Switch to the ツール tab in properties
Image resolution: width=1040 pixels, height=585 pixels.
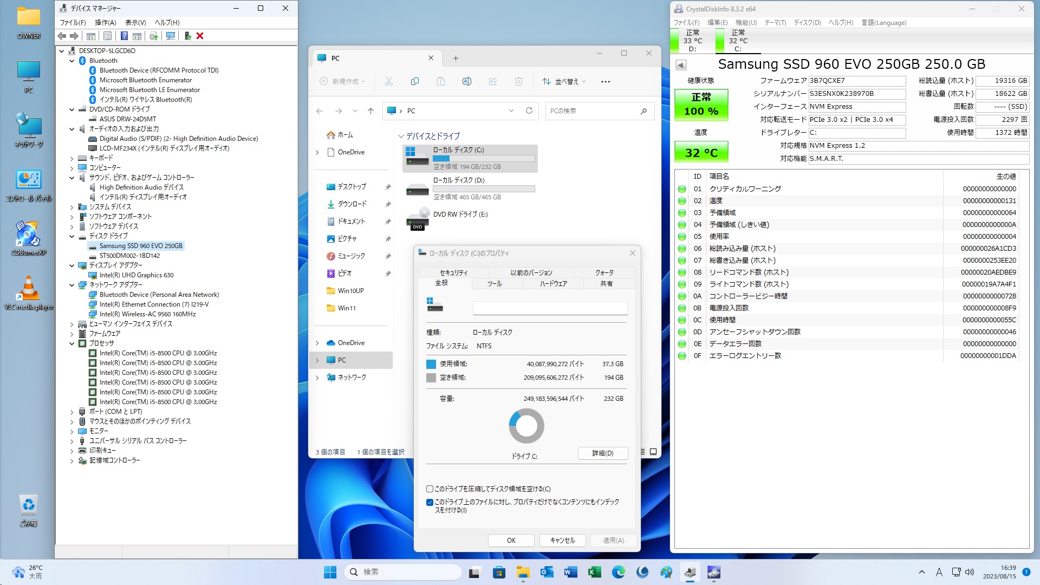[x=494, y=283]
